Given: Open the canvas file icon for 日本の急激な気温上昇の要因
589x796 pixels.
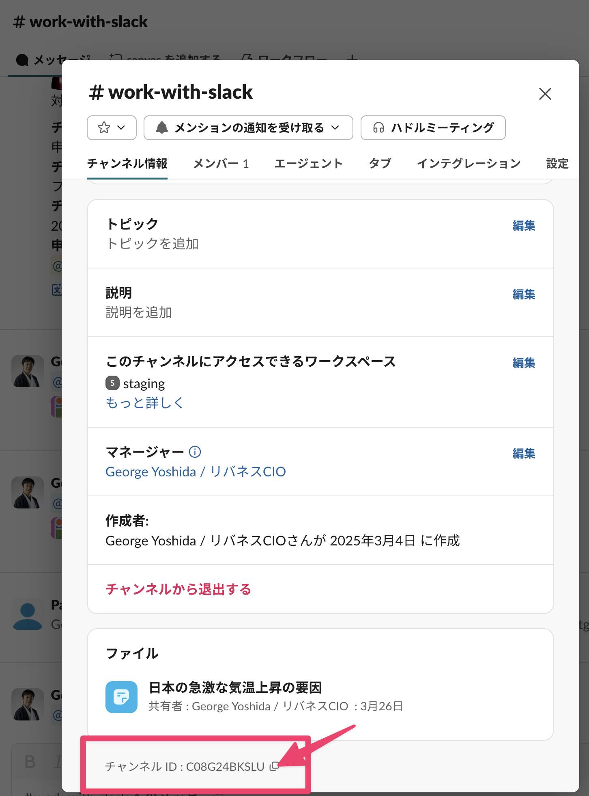Looking at the screenshot, I should (121, 697).
